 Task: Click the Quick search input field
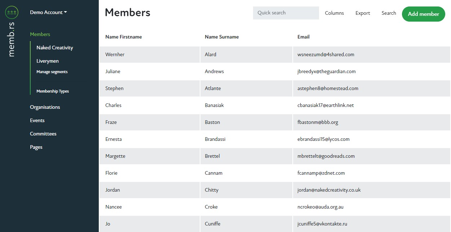286,13
